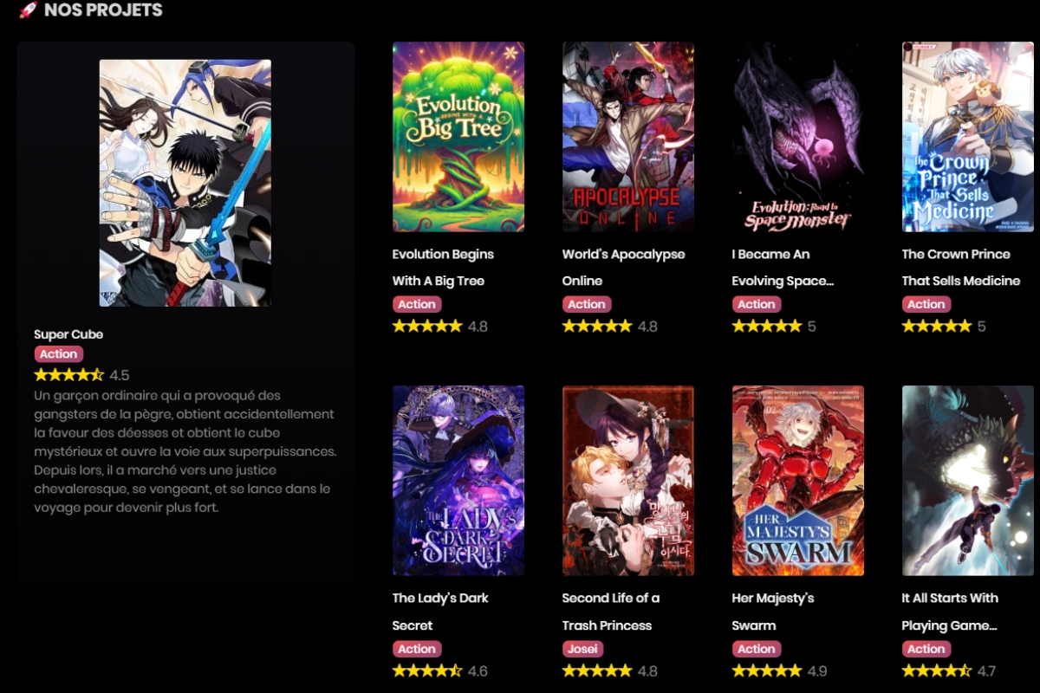Click the I Became An Evolving Space title
The width and height of the screenshot is (1040, 693).
click(x=783, y=267)
